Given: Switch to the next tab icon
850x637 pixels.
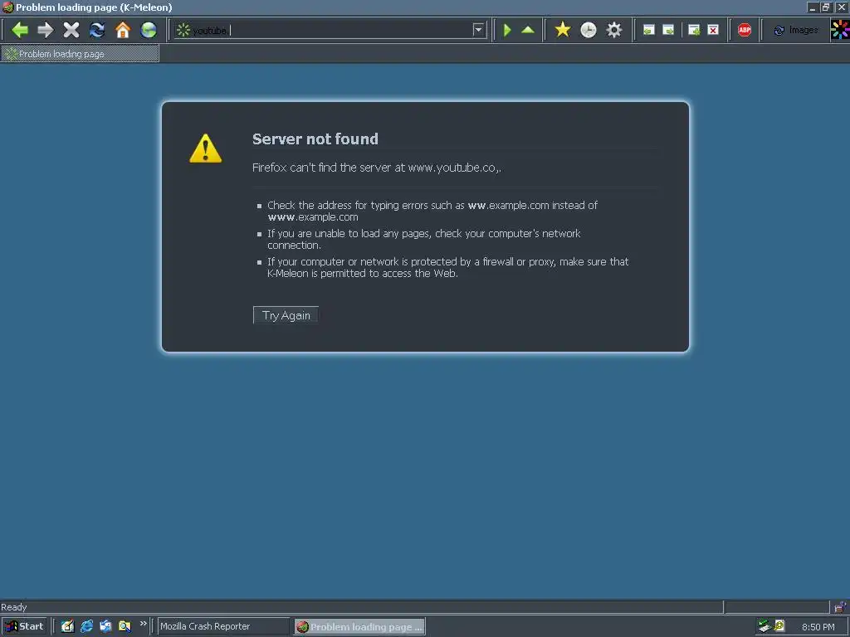Looking at the screenshot, I should click(668, 31).
